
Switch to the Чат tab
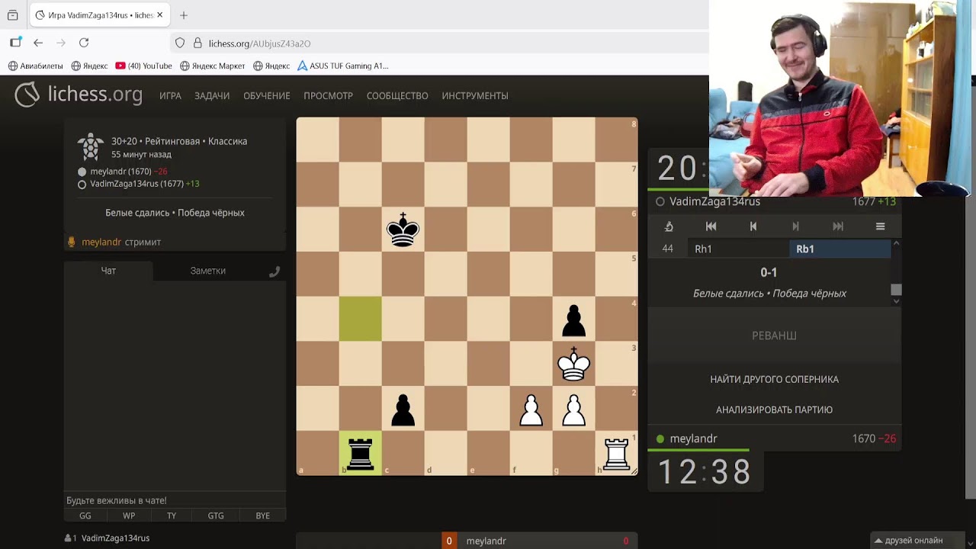108,271
